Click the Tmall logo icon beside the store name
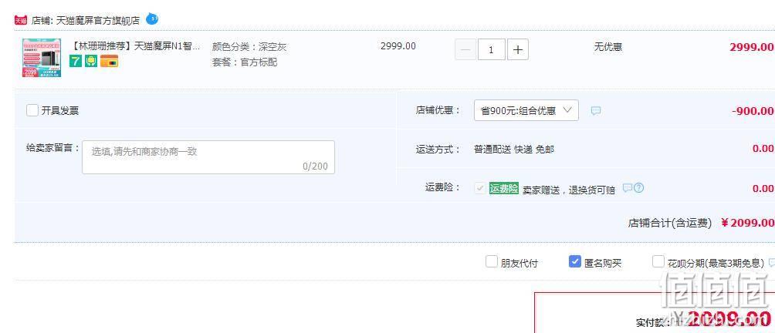 (x=21, y=21)
